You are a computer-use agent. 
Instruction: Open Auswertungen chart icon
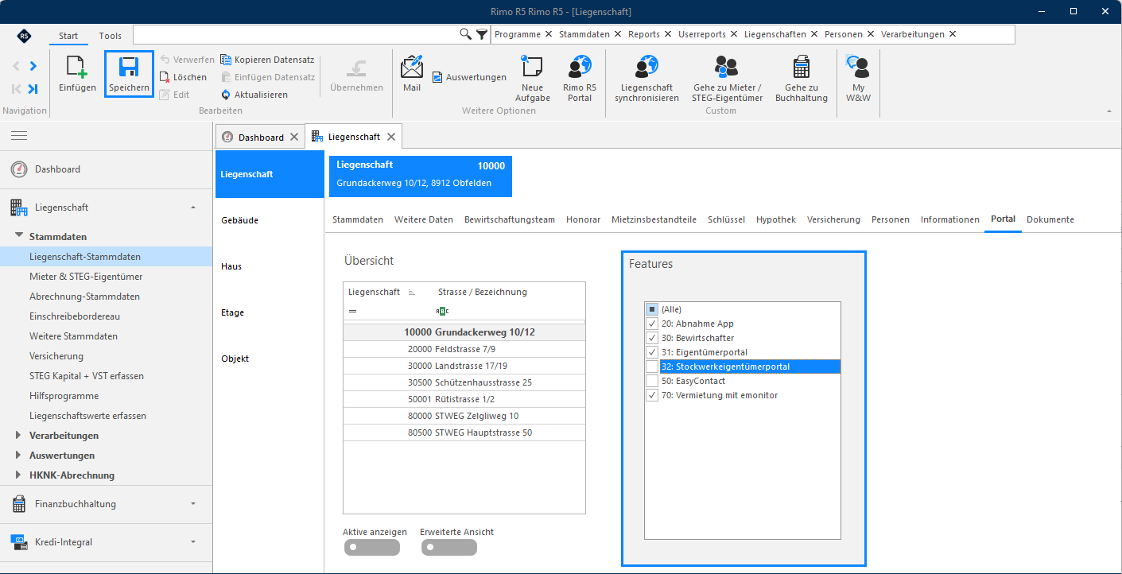(x=437, y=77)
